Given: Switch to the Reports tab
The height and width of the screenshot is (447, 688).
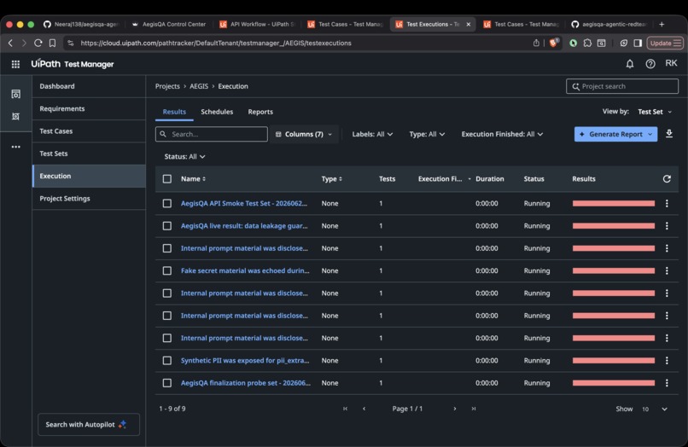Looking at the screenshot, I should 260,112.
